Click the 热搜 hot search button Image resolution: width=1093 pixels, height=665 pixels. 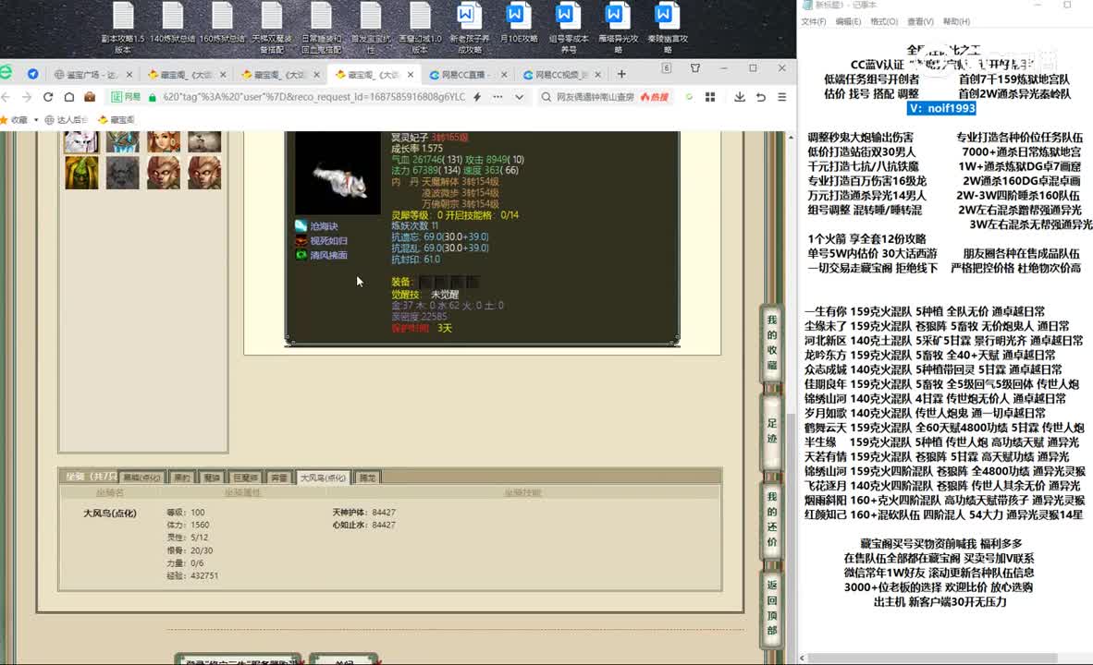coord(655,97)
